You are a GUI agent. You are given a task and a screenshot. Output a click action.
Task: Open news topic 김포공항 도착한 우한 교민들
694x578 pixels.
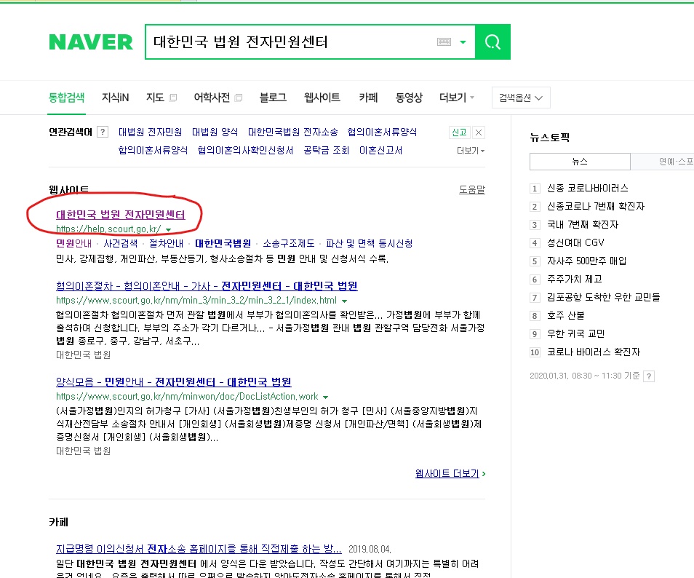click(x=603, y=297)
